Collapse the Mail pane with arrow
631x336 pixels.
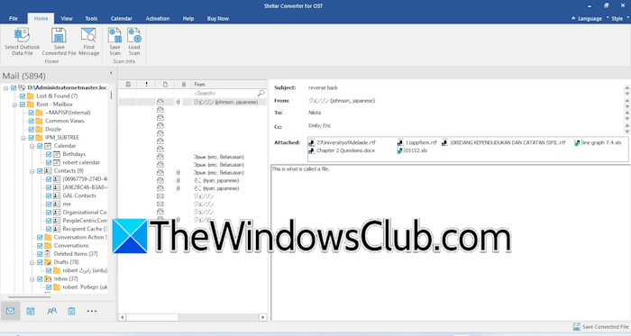pos(111,73)
